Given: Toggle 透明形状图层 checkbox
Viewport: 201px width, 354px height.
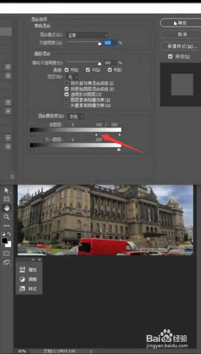Looking at the screenshot, I should (67, 94).
